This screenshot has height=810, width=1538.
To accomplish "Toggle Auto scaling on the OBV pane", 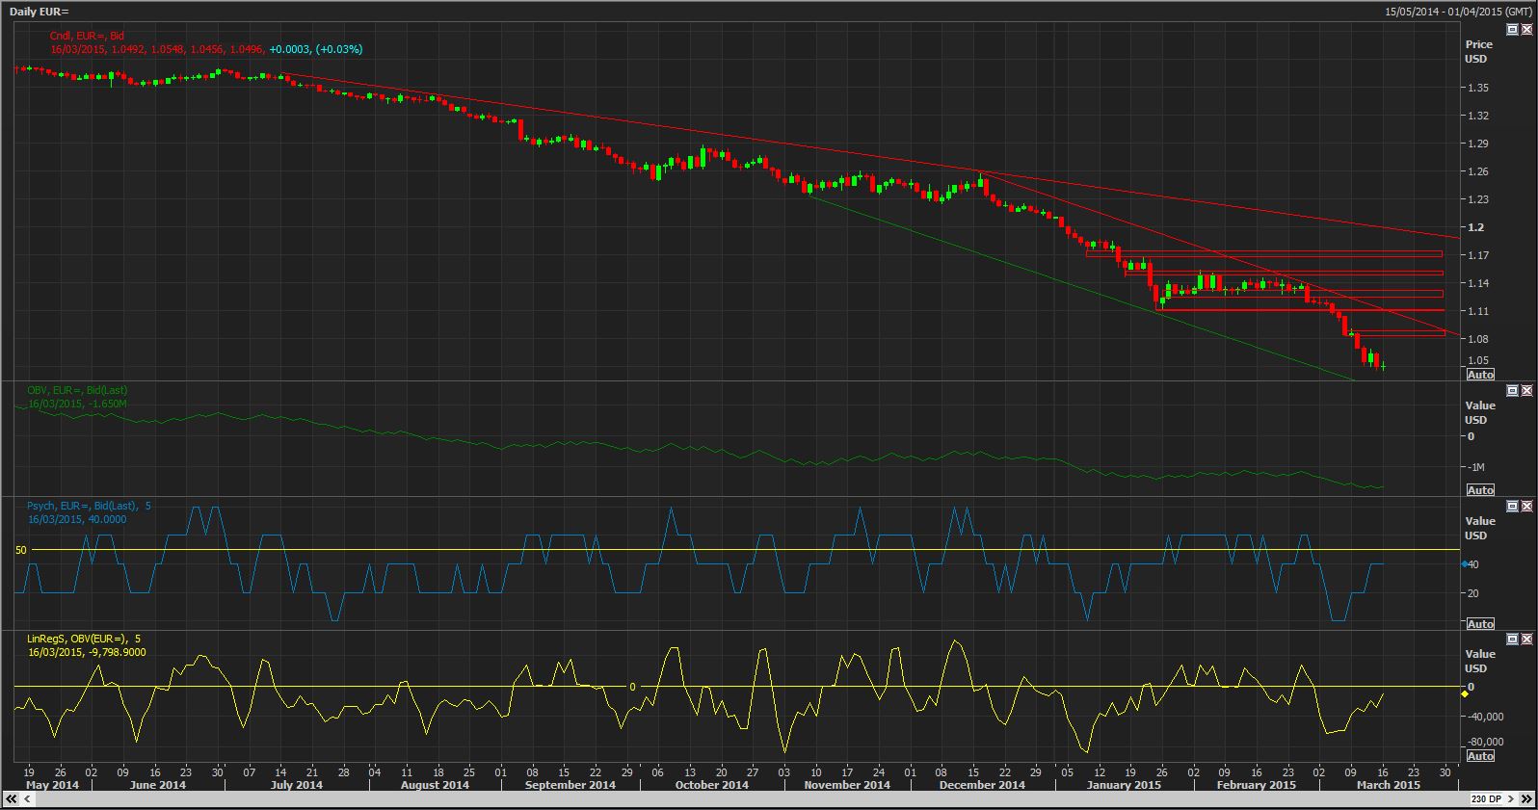I will click(1480, 490).
